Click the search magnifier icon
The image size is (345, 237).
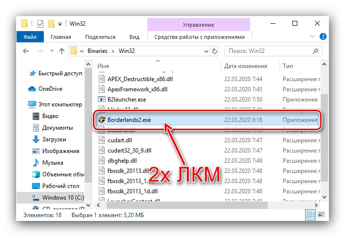click(x=315, y=51)
